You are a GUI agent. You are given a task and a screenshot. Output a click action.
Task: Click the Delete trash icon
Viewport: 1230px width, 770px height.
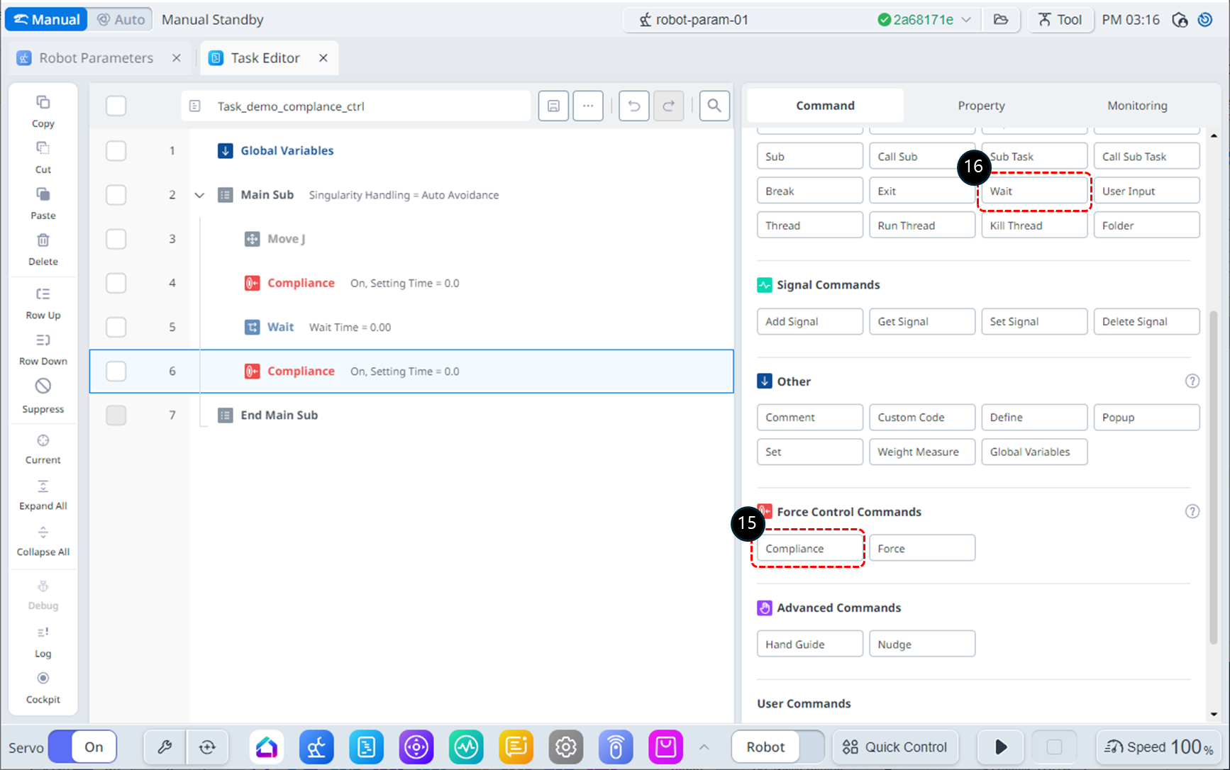coord(43,241)
